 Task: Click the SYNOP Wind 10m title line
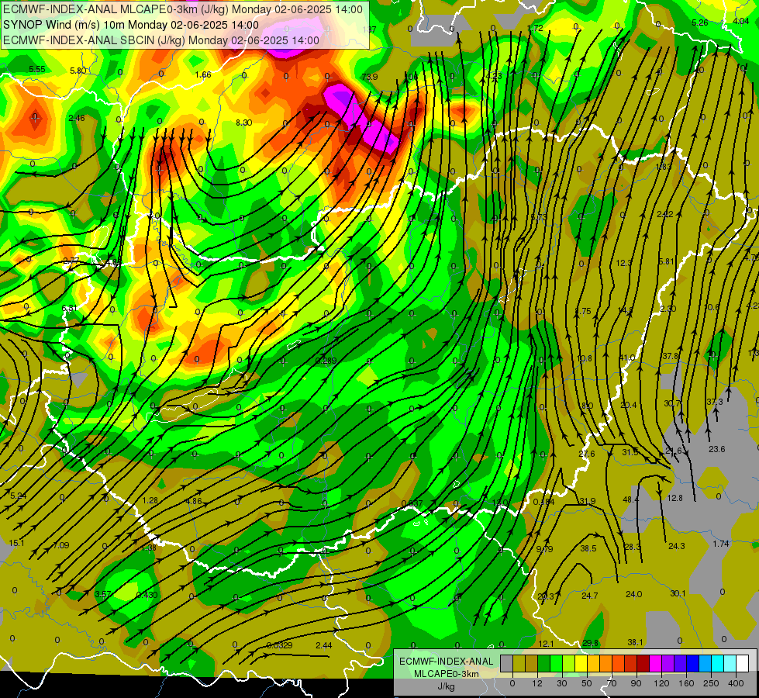131,25
